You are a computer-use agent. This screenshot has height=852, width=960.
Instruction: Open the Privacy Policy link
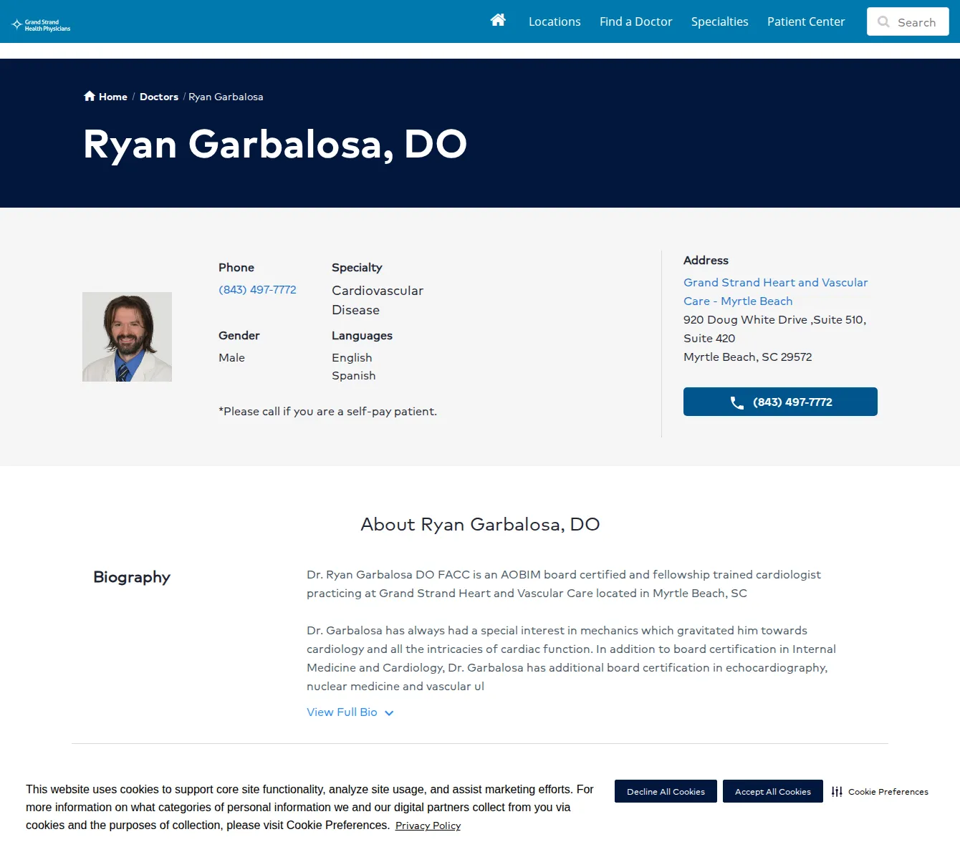[x=428, y=826]
